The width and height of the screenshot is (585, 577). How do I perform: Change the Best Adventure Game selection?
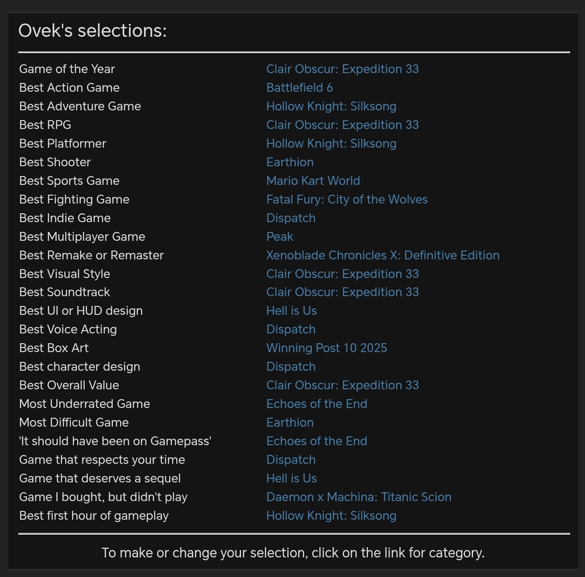331,106
